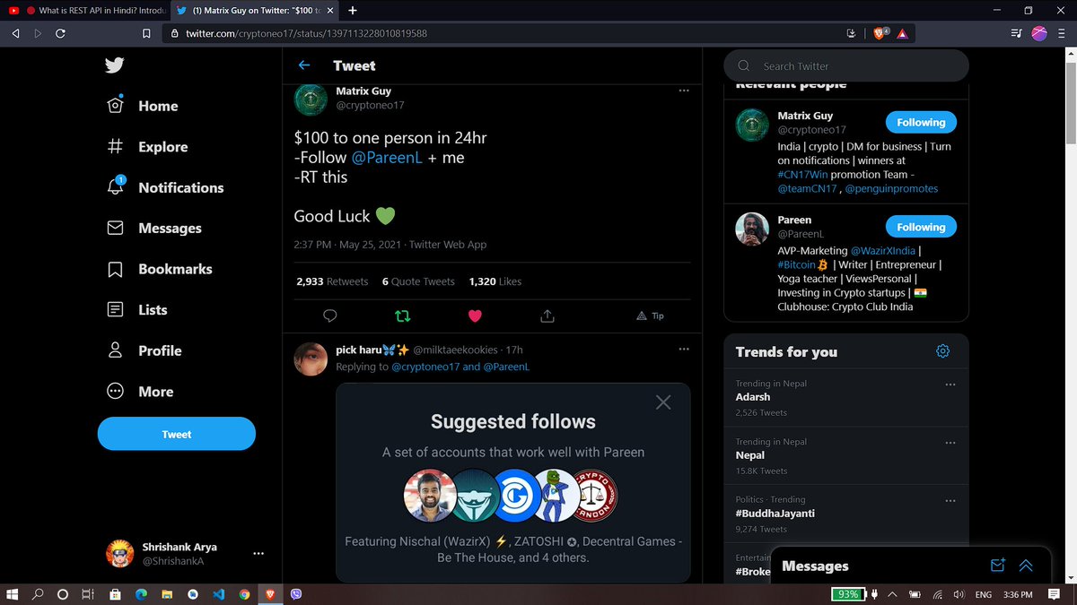Click into the Search Twitter field

point(846,65)
